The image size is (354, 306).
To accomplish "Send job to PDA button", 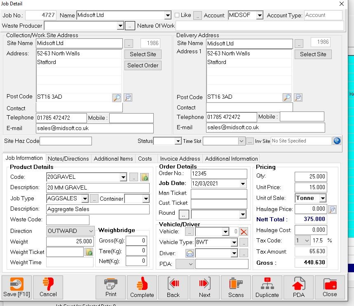I will [298, 287].
